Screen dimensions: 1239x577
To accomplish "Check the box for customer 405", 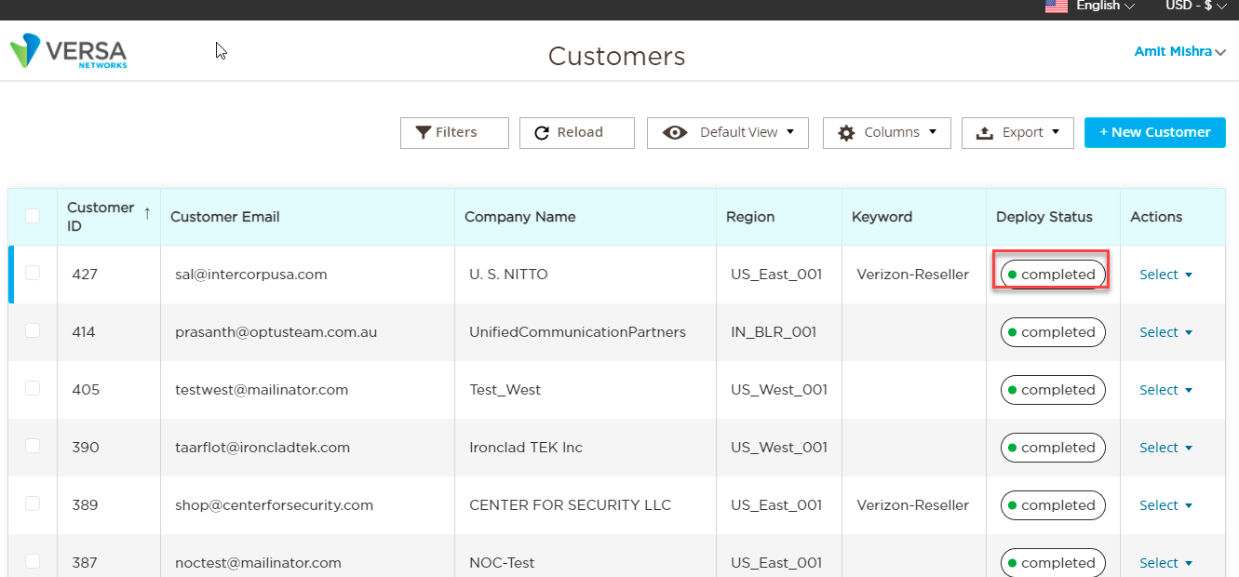I will [33, 388].
